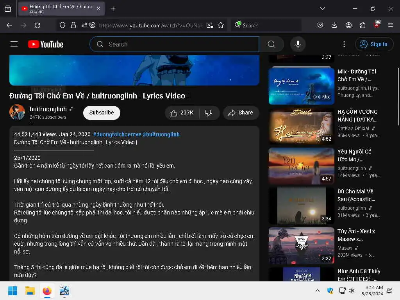
Task: Click the extension icon with 46 badge
Action: point(377,24)
